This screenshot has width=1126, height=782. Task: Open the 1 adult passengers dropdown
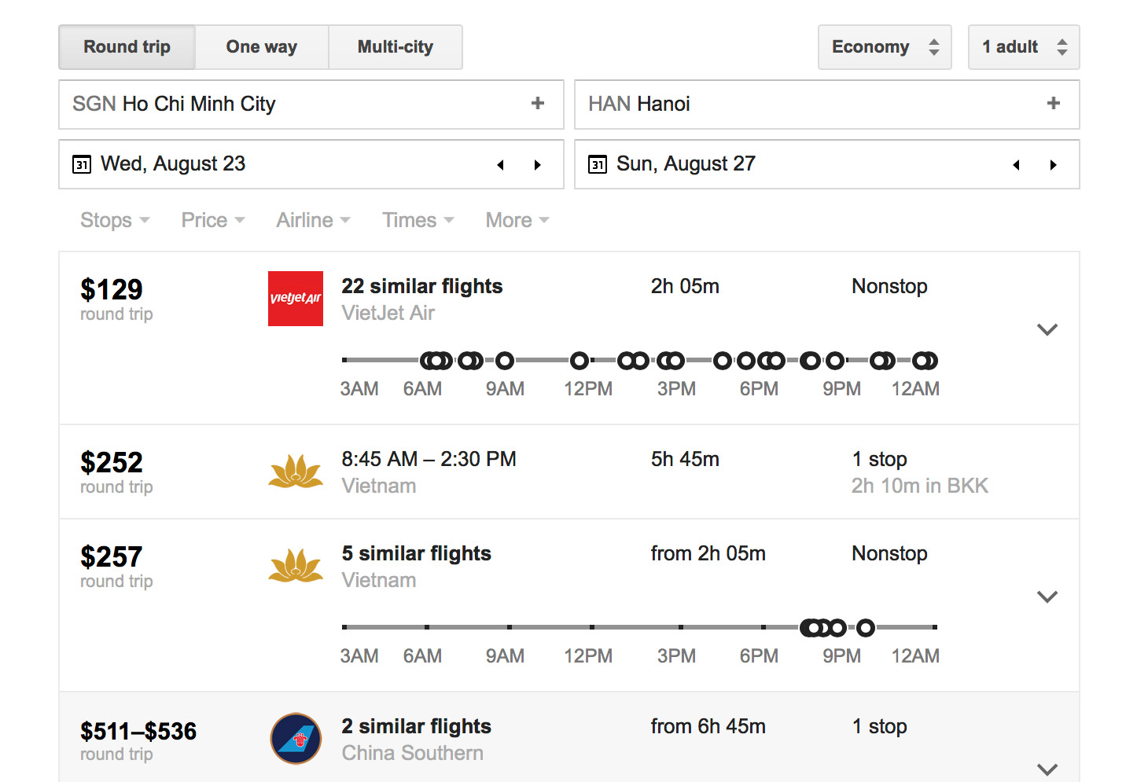pos(1024,47)
